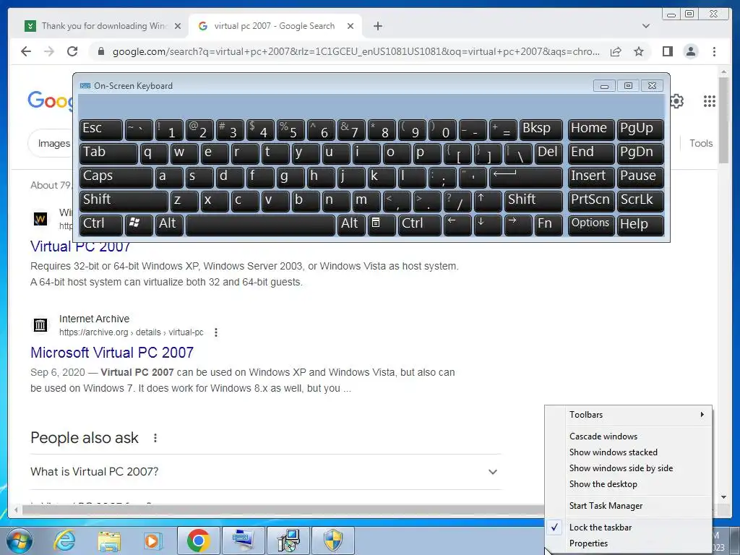740x555 pixels.
Task: Click the up arrow key on keyboard
Action: click(488, 201)
